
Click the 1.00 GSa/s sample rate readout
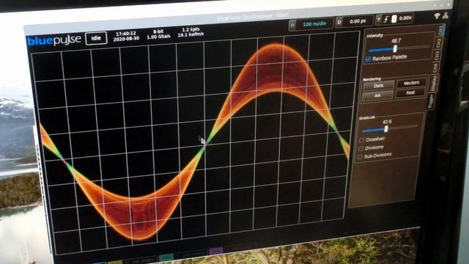(158, 37)
